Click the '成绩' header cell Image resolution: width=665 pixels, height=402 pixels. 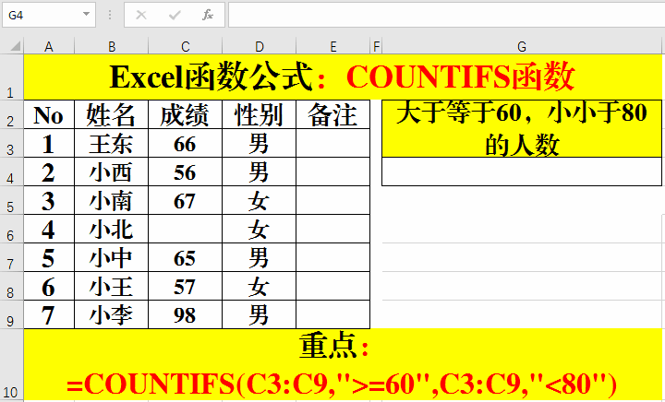click(185, 114)
